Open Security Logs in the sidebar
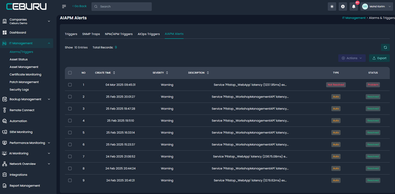Image resolution: width=395 pixels, height=194 pixels. pos(19,90)
